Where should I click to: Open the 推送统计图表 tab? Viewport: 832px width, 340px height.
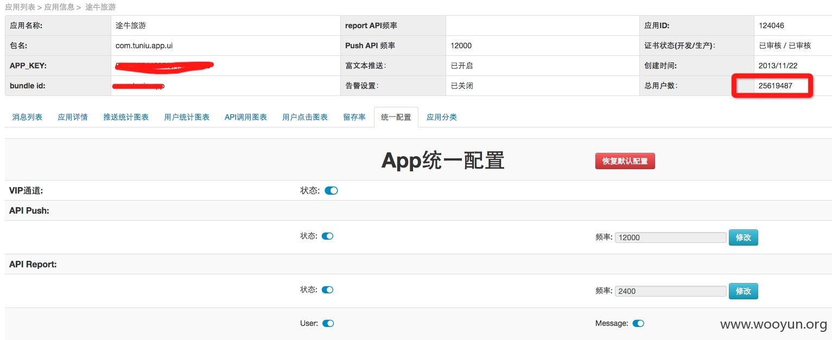(x=126, y=117)
